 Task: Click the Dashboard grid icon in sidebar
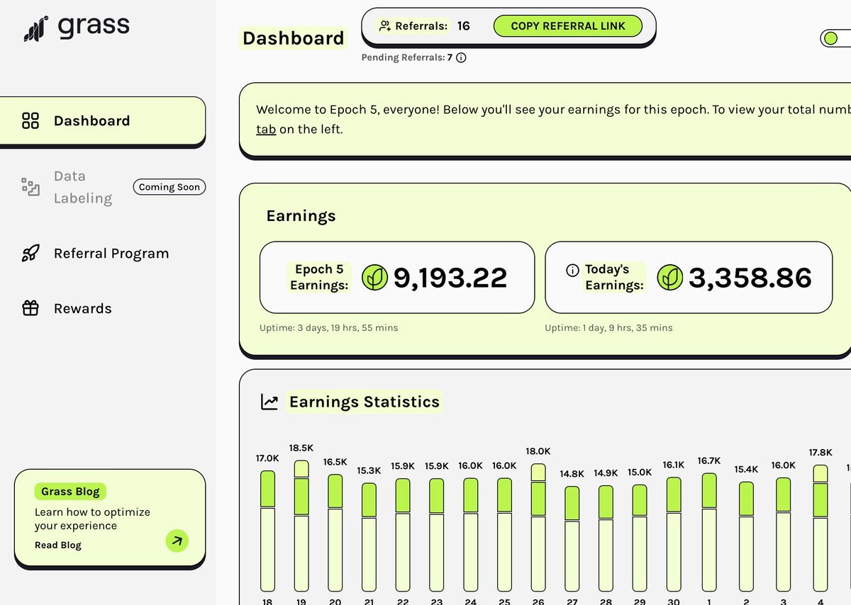[30, 120]
